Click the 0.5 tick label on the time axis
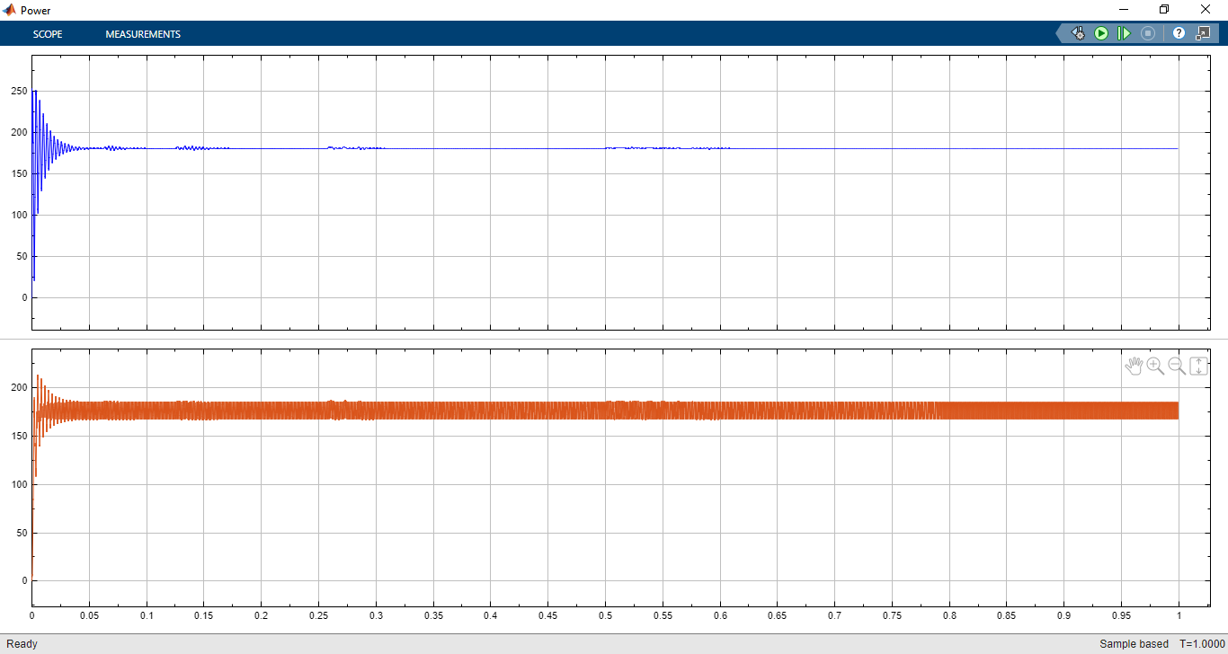Screen dimensions: 1228x654 click(605, 616)
